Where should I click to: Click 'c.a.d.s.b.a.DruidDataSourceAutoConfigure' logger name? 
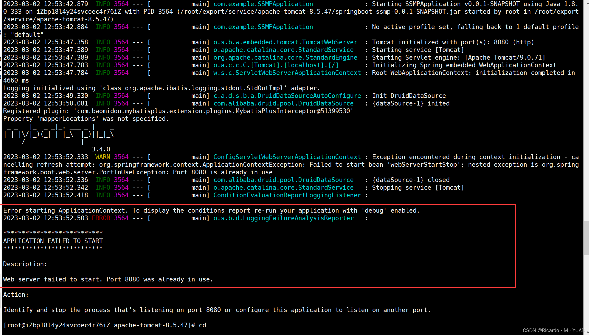[x=287, y=96]
